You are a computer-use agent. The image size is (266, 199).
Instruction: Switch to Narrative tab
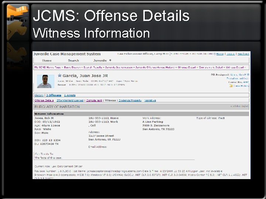tap(150, 100)
